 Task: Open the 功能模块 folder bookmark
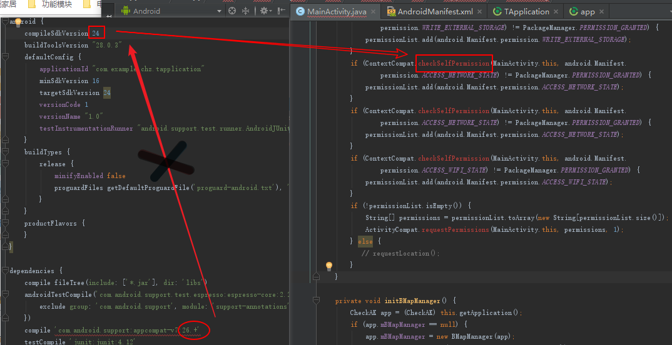pyautogui.click(x=51, y=5)
